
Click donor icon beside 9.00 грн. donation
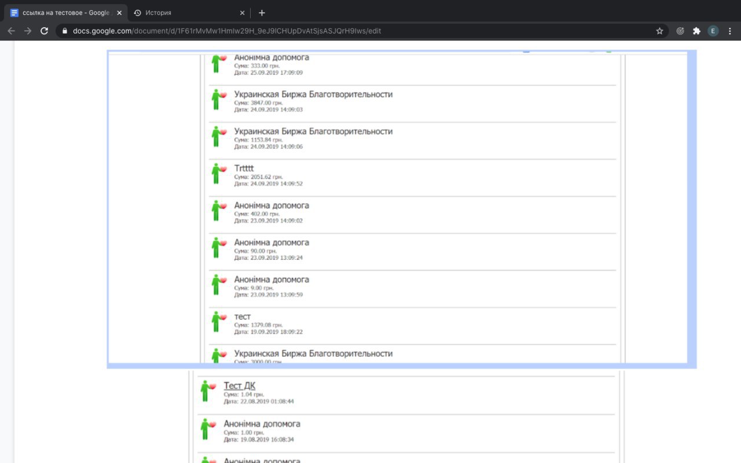pos(218,285)
